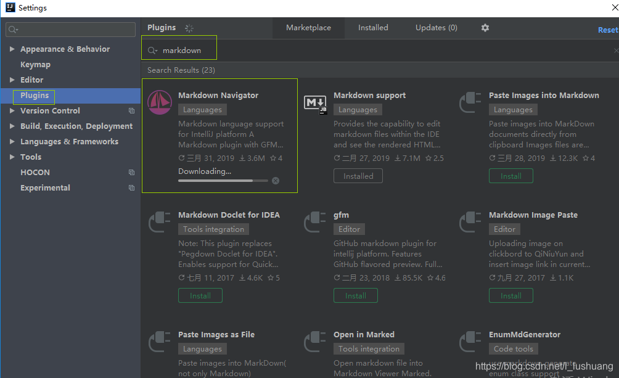The height and width of the screenshot is (378, 619).
Task: Expand Build, Execution, Deployment settings
Action: (12, 126)
